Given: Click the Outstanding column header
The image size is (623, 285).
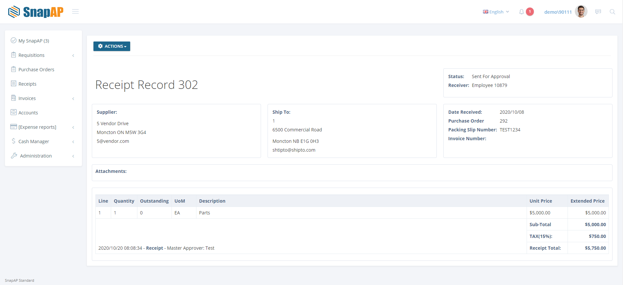Looking at the screenshot, I should 154,201.
